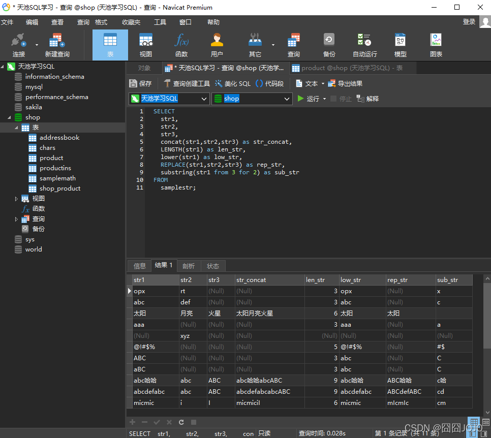
Task: Collapse the shop database in the tree
Action: [x=9, y=117]
